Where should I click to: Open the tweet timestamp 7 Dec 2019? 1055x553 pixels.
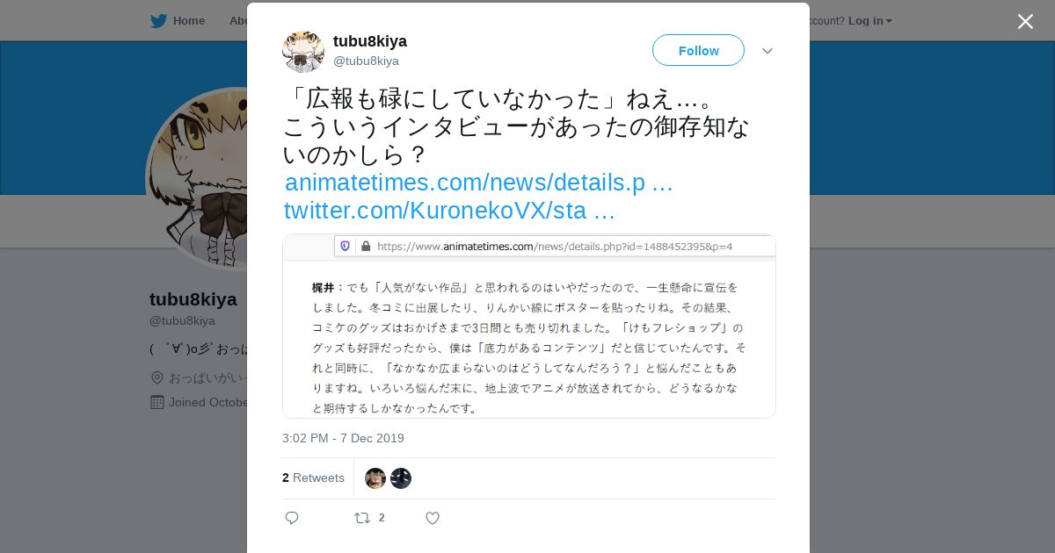pos(343,438)
